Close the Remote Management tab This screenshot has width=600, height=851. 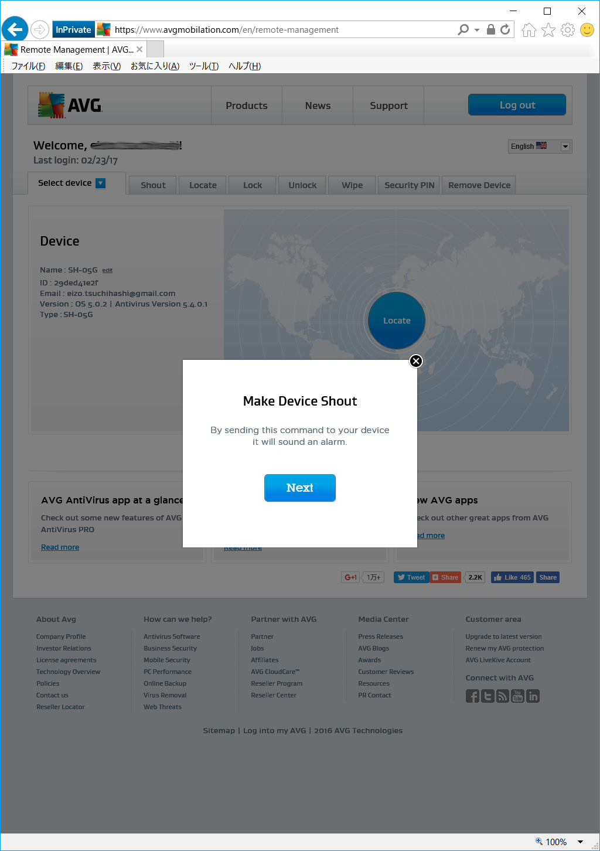pyautogui.click(x=139, y=50)
